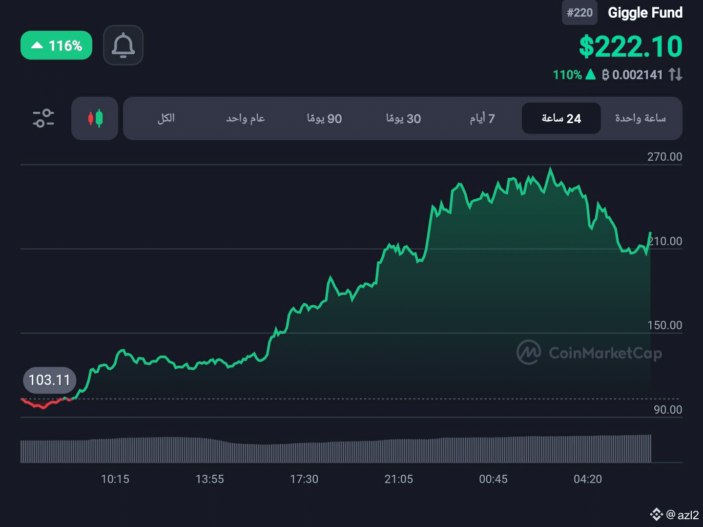Open chart settings sliders icon
Image resolution: width=703 pixels, height=527 pixels.
coord(43,118)
